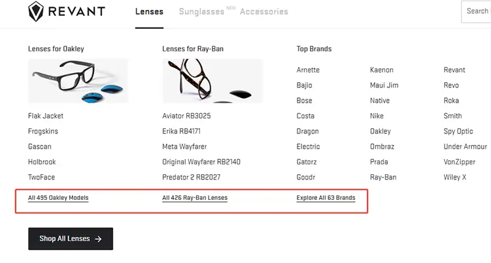
Task: Click the arrow icon on Shop All Lenses
Action: click(x=99, y=239)
